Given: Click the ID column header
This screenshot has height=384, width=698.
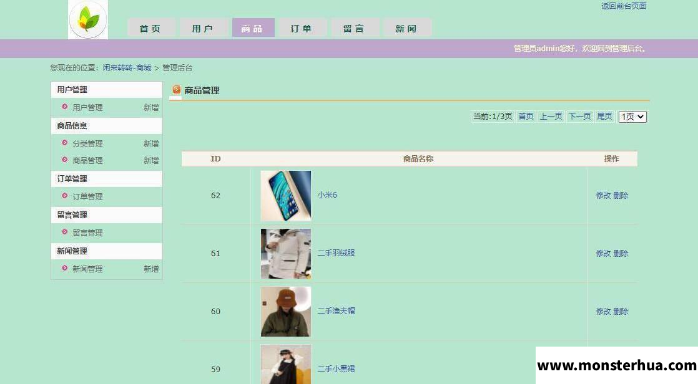Looking at the screenshot, I should tap(215, 159).
